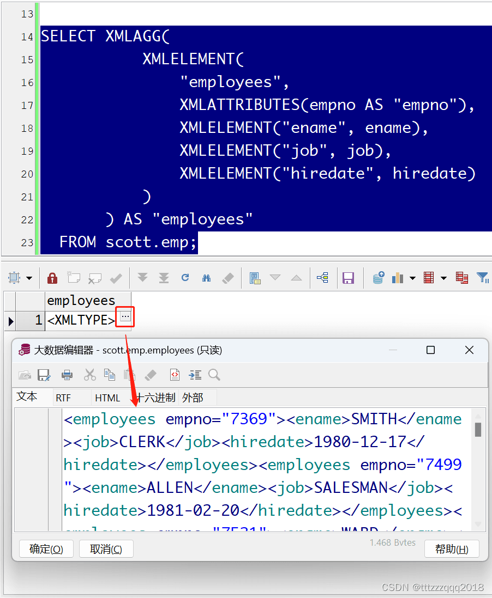492x598 pixels.
Task: Click the blue refresh query icon
Action: click(185, 277)
